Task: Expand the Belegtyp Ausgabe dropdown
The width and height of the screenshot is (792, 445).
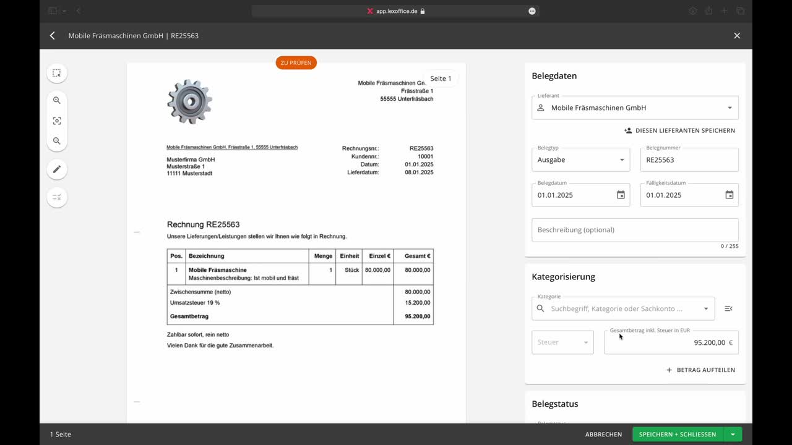Action: [x=622, y=159]
